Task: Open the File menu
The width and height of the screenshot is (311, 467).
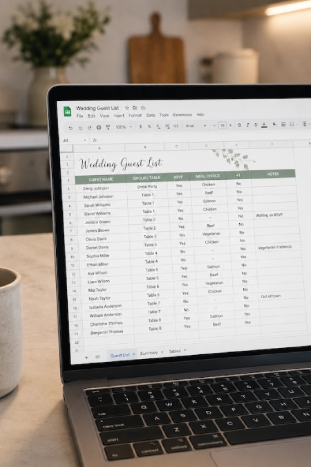Action: 79,116
